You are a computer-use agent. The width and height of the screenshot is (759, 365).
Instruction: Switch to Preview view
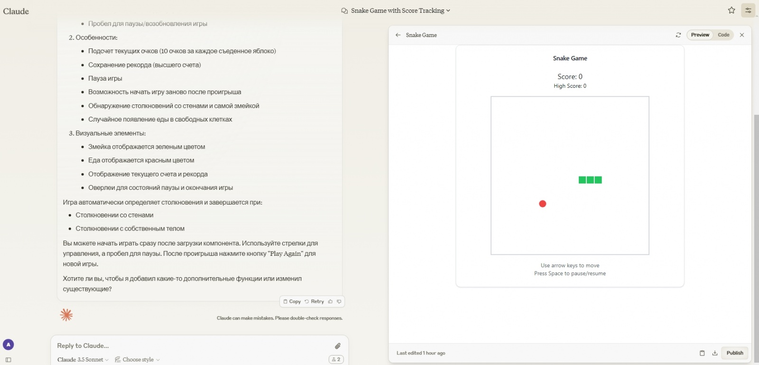tap(700, 35)
